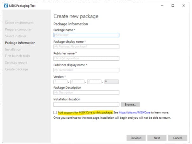Click the first Version number box
The image size is (192, 144).
pos(60,82)
